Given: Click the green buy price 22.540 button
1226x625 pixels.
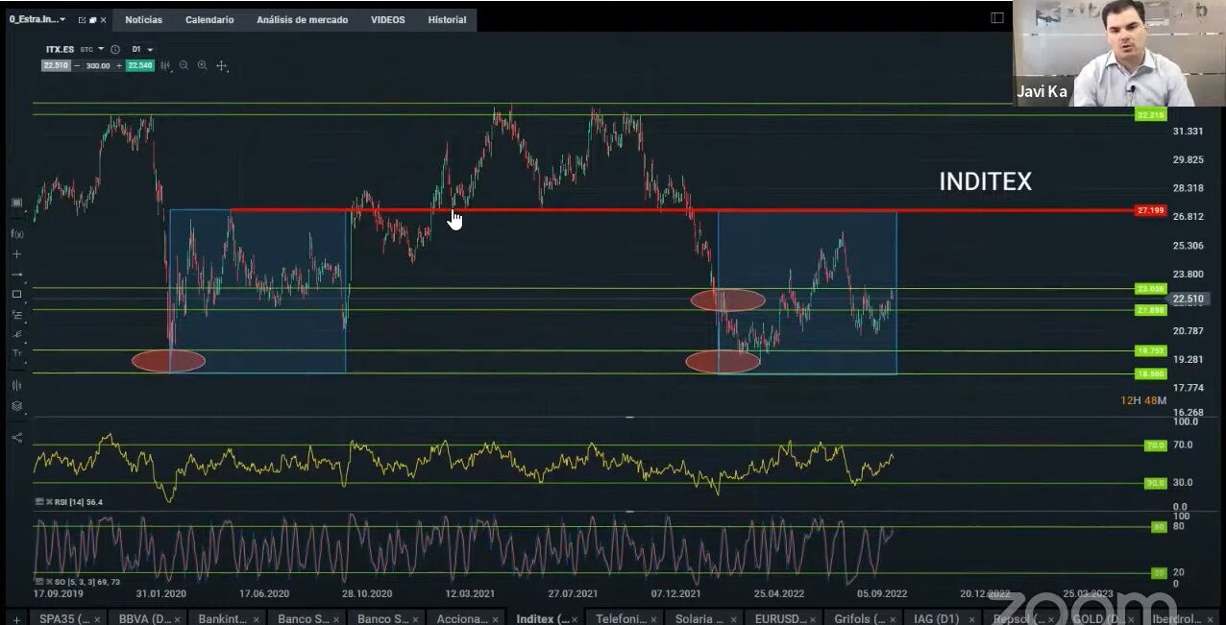Looking at the screenshot, I should coord(140,65).
